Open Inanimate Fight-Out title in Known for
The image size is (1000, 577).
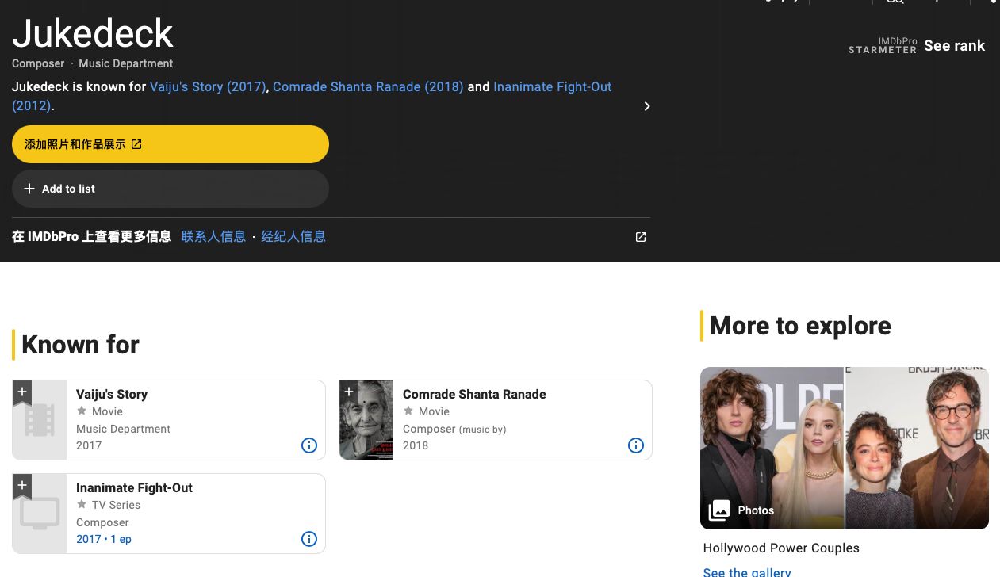[134, 487]
